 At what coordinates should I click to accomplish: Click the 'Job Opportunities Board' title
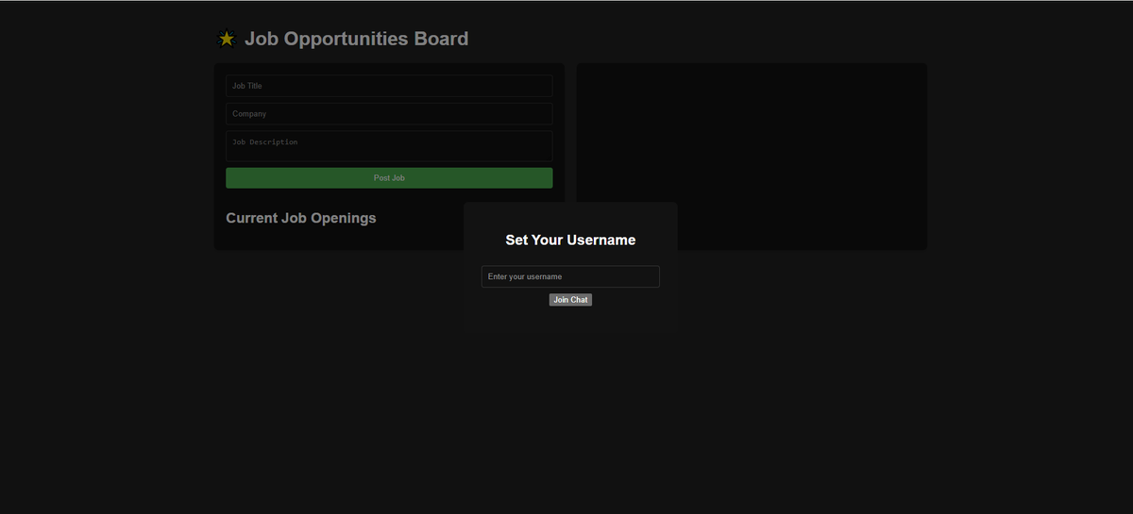tap(356, 39)
